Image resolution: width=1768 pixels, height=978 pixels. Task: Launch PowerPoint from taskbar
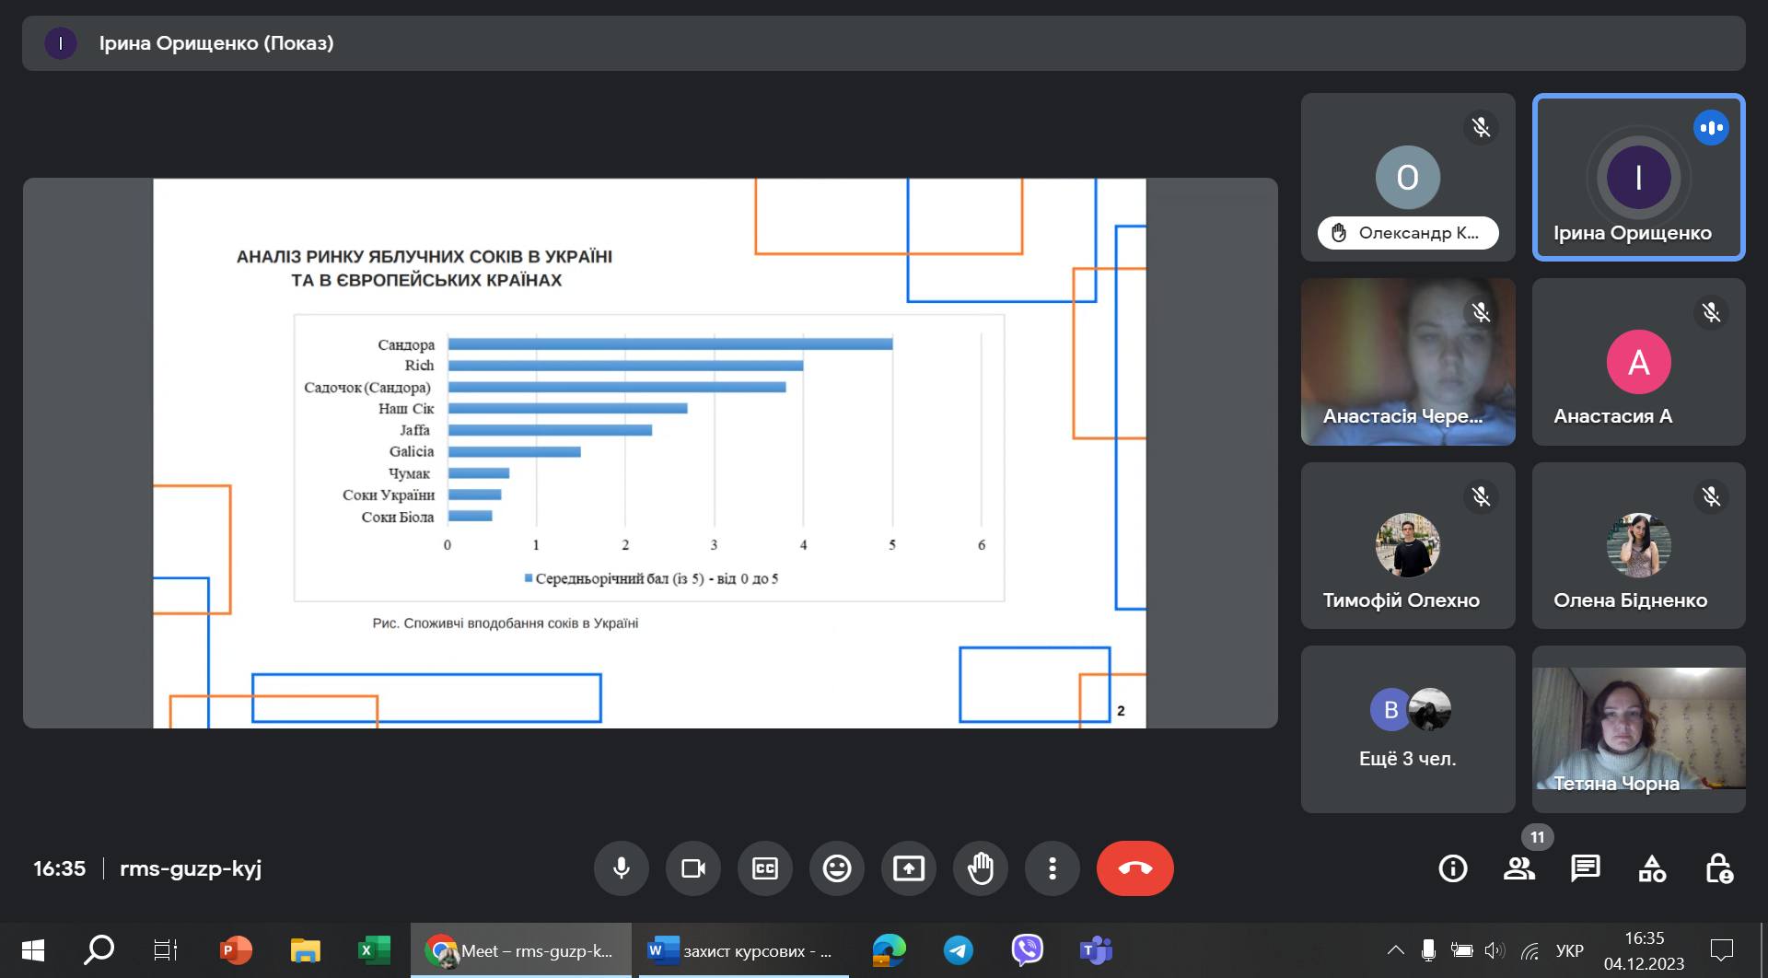236,950
